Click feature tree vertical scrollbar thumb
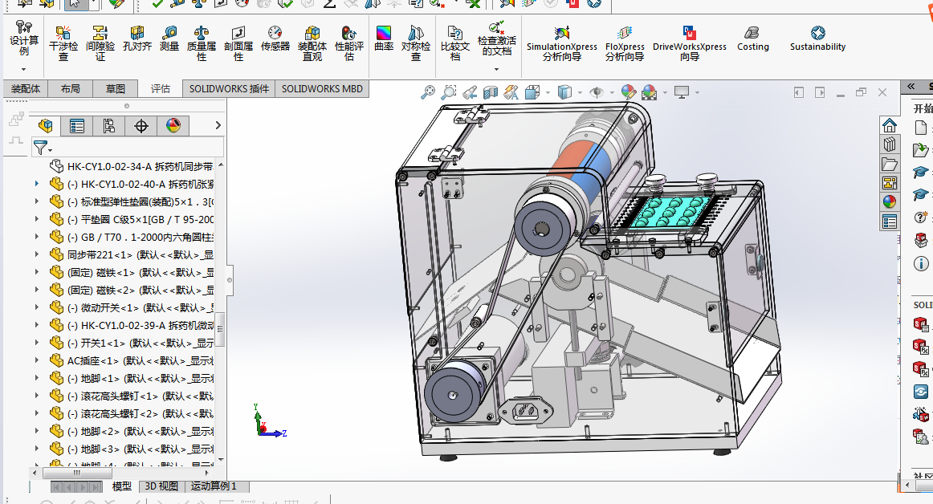The width and height of the screenshot is (933, 504). pos(220,328)
